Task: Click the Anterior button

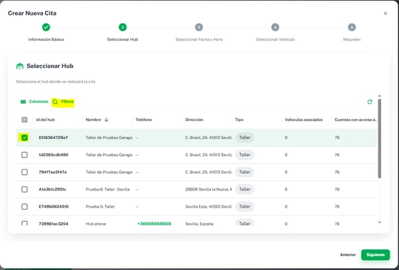Action: click(348, 255)
